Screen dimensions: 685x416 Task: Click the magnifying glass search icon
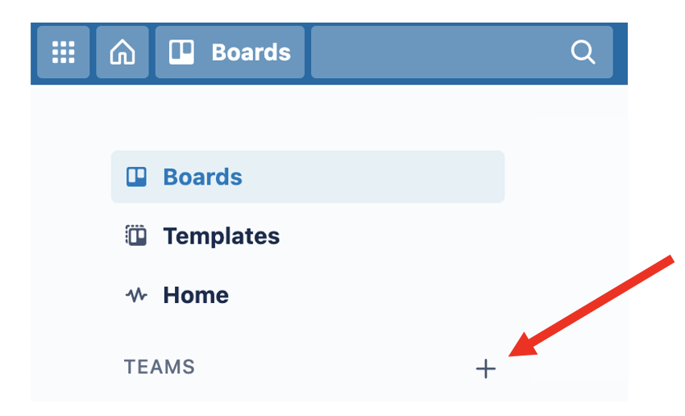583,52
